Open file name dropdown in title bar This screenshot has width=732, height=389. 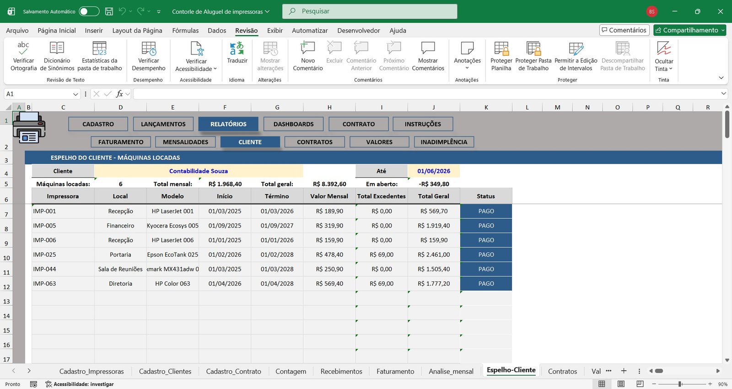(x=267, y=11)
